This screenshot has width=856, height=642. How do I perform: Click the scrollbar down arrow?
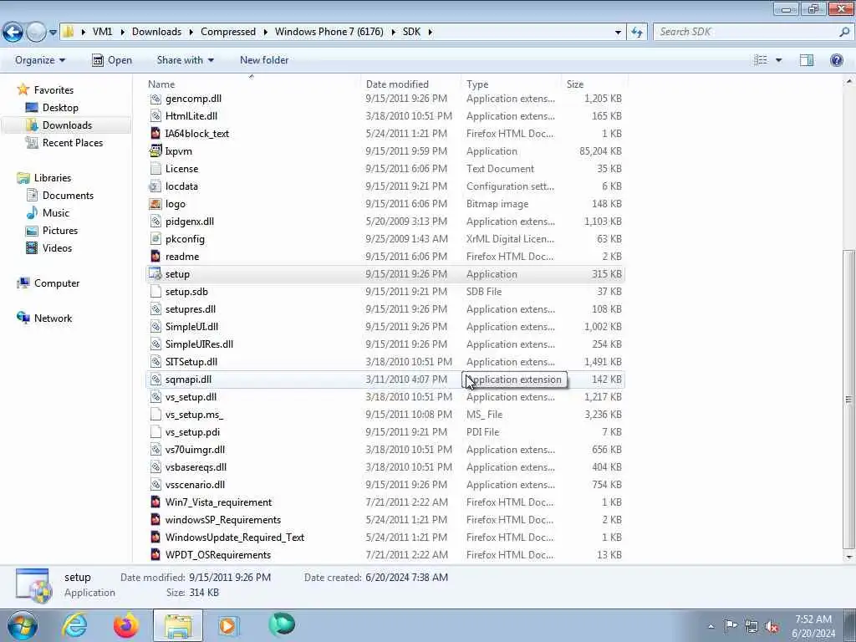coord(848,558)
